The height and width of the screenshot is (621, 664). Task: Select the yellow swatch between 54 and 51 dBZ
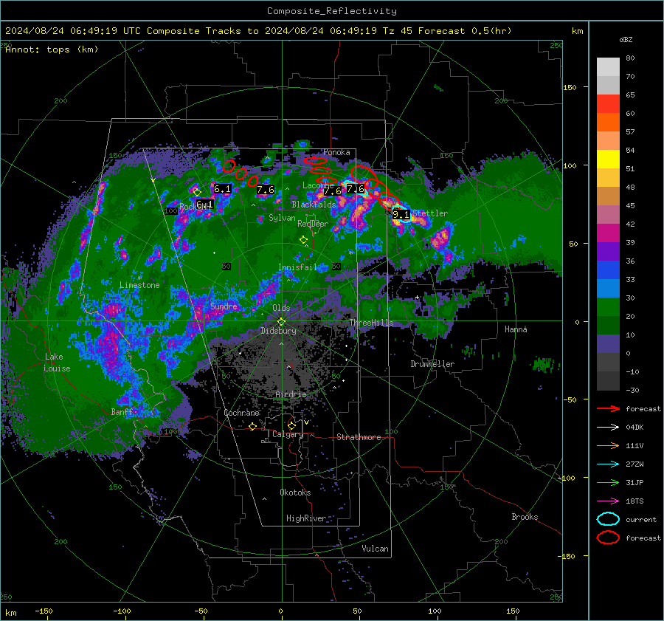tap(608, 159)
